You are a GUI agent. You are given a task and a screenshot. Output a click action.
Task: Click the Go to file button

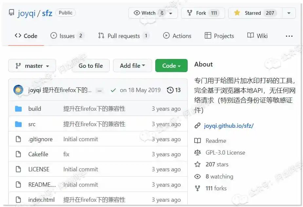[x=91, y=66]
